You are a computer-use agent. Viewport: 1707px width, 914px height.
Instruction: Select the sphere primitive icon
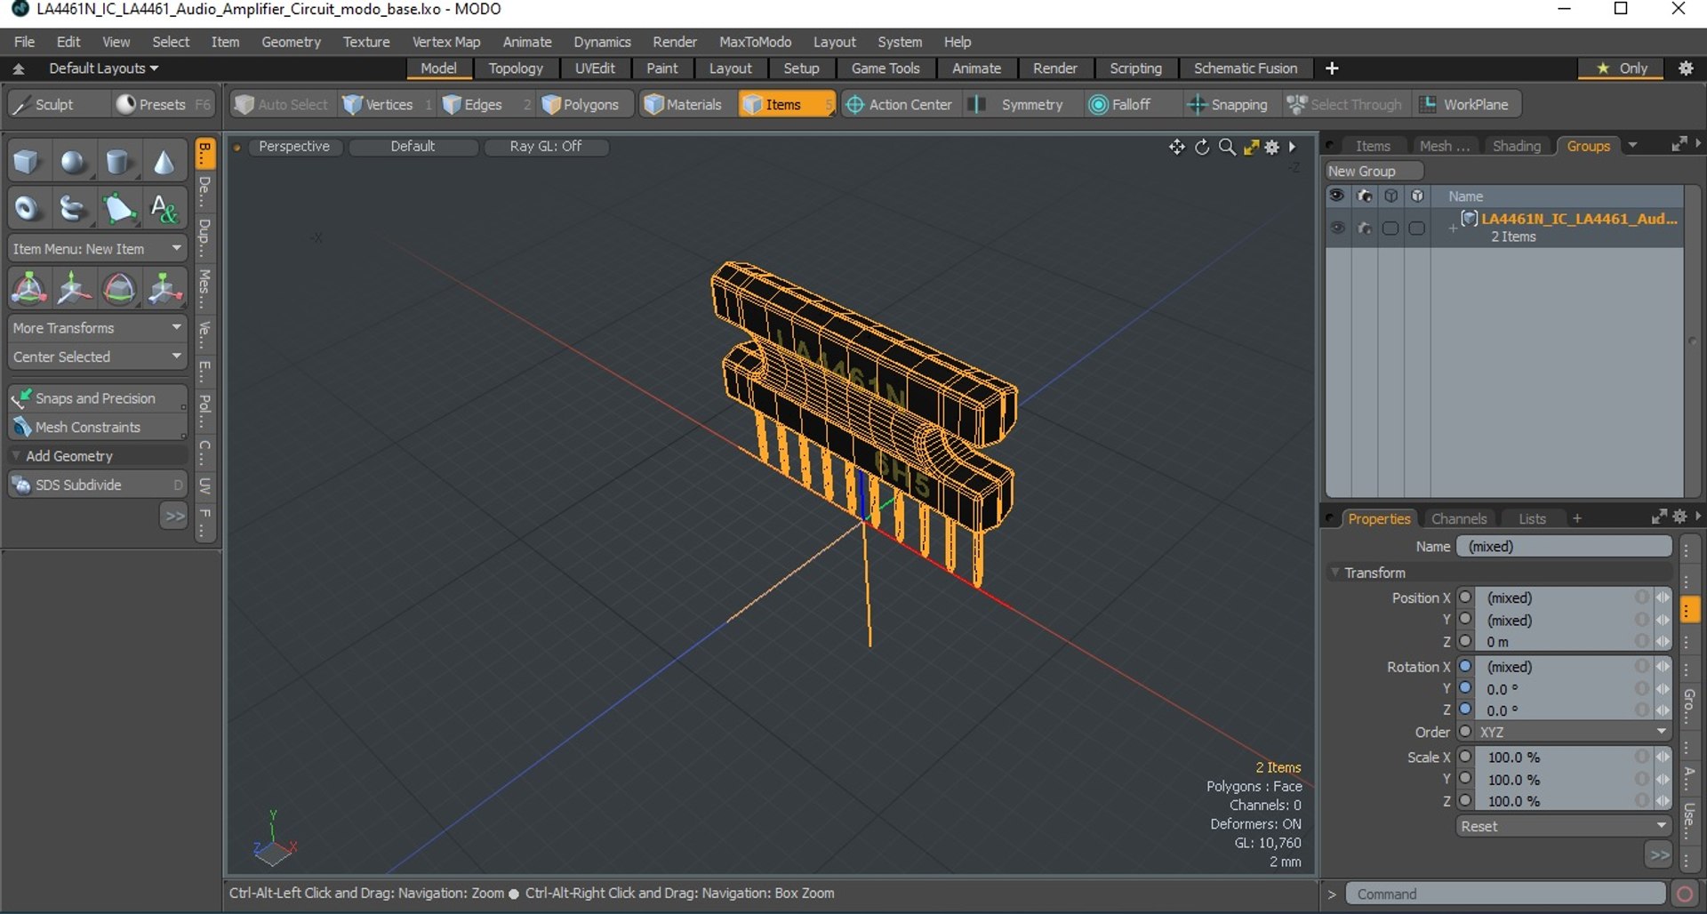coord(73,162)
